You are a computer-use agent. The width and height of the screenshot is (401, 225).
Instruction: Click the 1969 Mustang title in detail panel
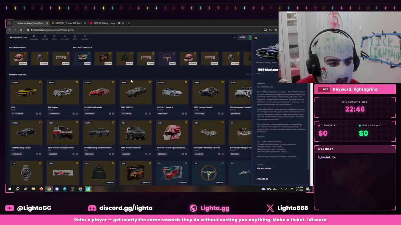click(x=268, y=70)
